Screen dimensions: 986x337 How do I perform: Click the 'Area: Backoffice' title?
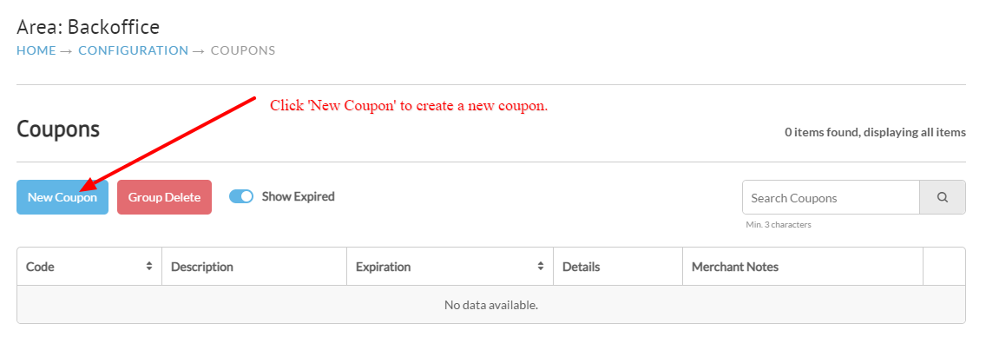pos(88,27)
